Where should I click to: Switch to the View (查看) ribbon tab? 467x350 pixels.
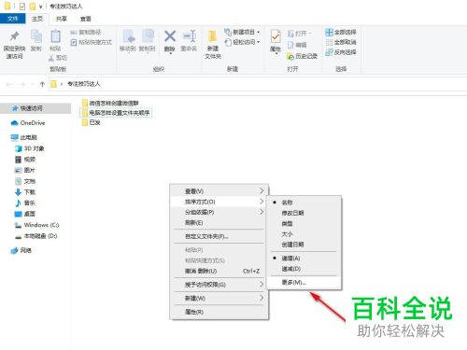click(x=86, y=19)
